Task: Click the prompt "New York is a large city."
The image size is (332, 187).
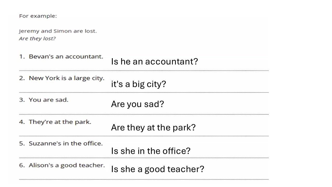Action: [66, 78]
